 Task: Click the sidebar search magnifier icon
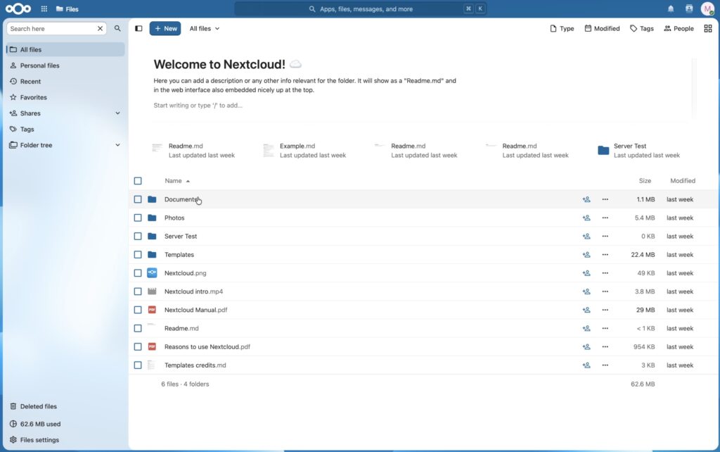[117, 28]
